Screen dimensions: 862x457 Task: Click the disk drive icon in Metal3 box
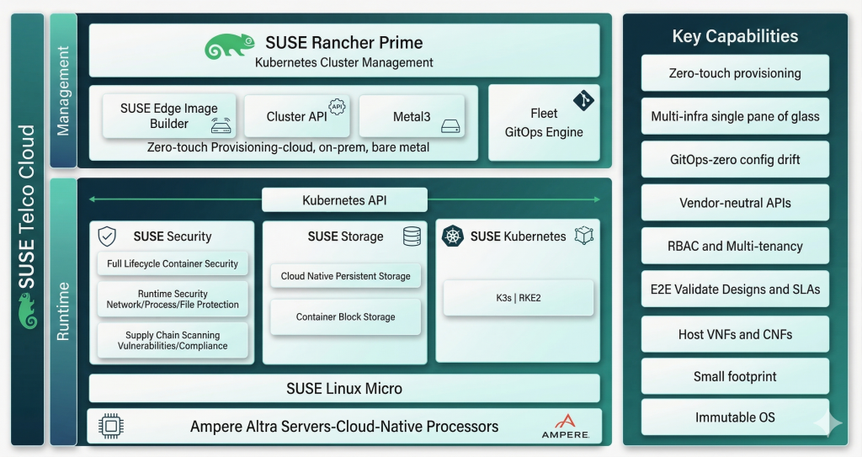point(450,126)
